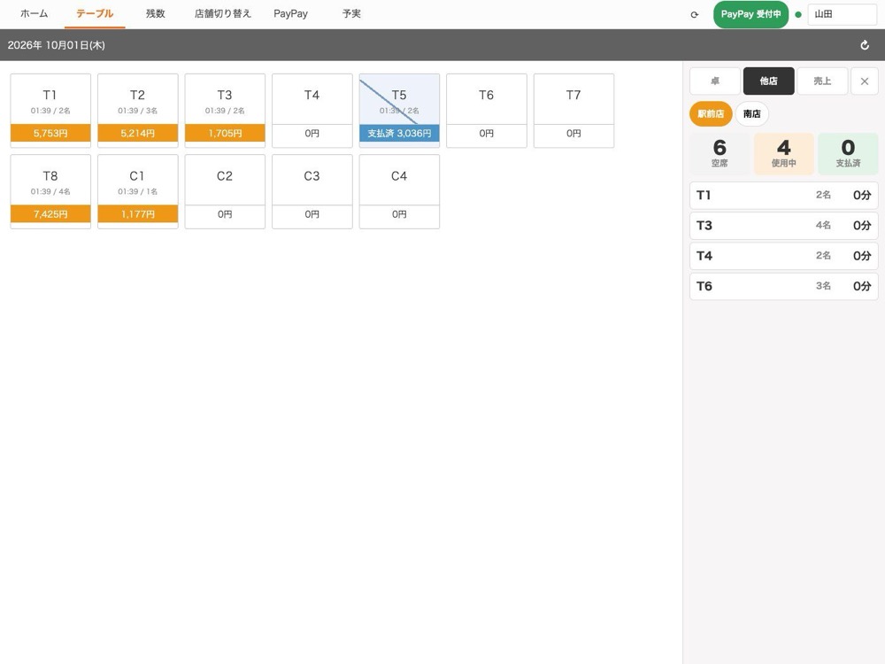
Task: Select the T6 row showing 3名
Action: 783,286
